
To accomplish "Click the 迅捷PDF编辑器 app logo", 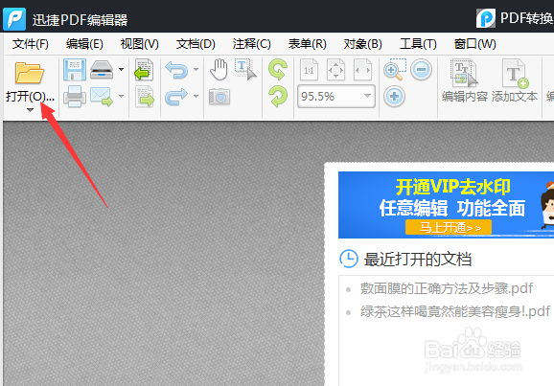I will click(x=14, y=19).
